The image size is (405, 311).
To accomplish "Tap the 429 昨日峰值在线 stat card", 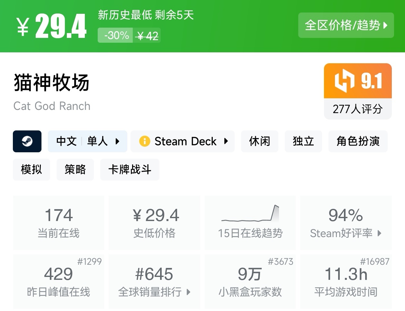I will click(x=59, y=281).
